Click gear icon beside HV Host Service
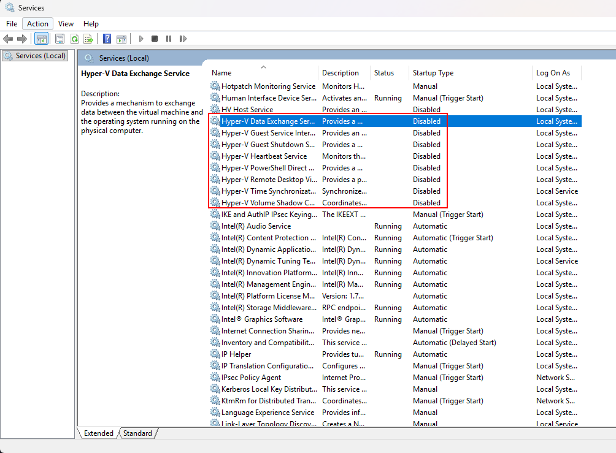 [215, 109]
